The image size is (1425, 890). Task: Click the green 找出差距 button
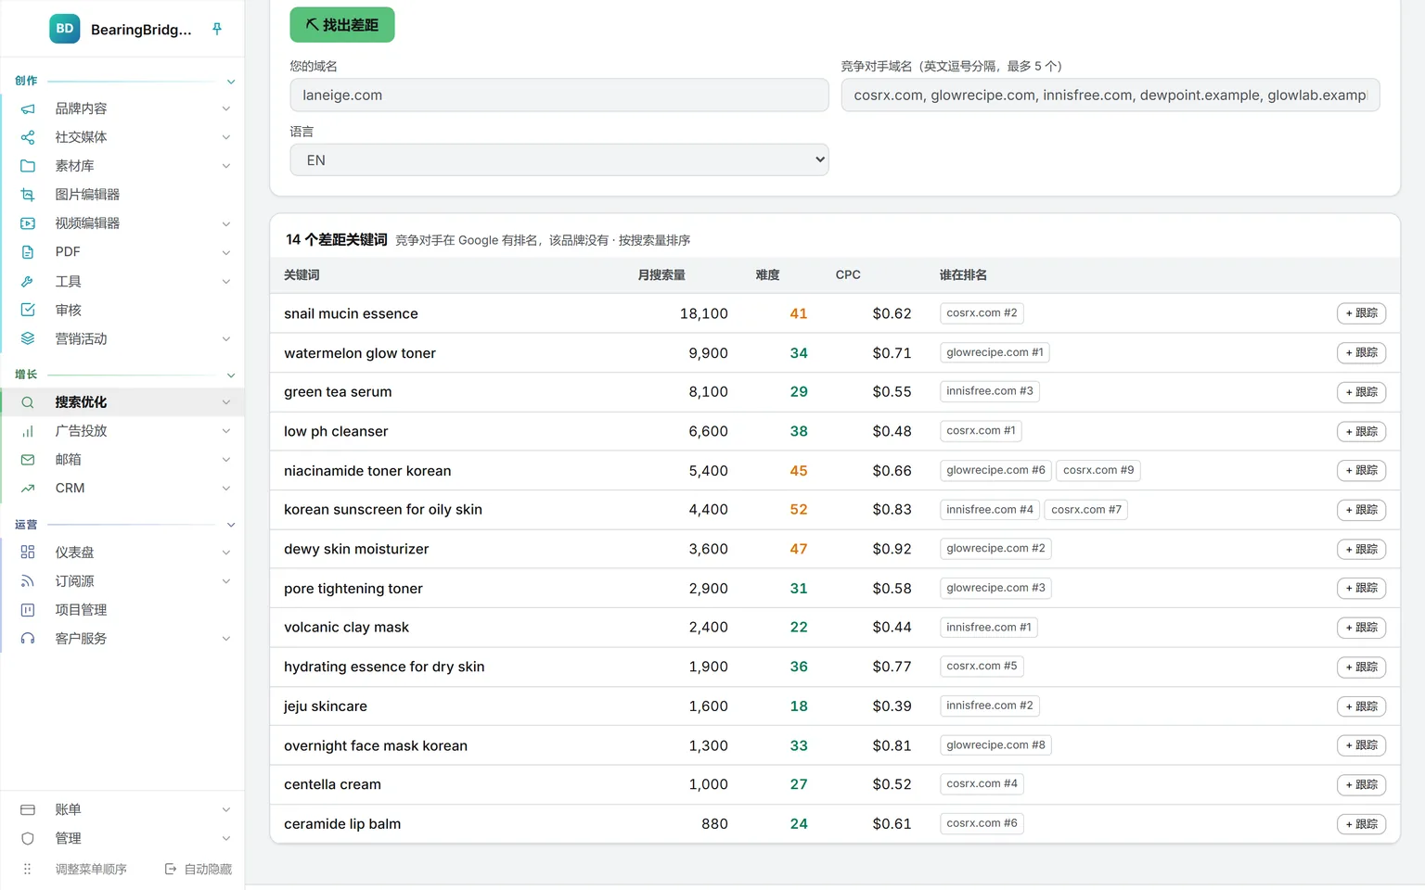342,25
